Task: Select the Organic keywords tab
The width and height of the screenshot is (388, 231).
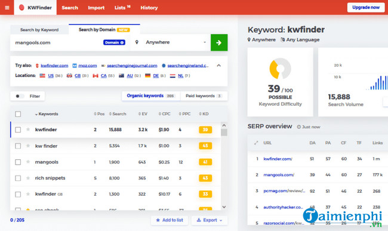Action: click(151, 96)
